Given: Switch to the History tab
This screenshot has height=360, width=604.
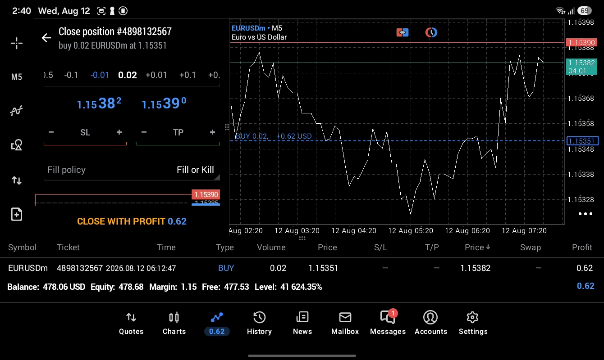Looking at the screenshot, I should (259, 323).
